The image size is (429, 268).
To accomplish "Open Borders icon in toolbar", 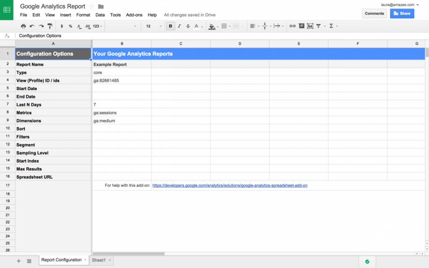I will pos(224,26).
